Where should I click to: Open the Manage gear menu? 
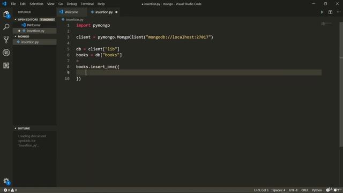tap(6, 181)
